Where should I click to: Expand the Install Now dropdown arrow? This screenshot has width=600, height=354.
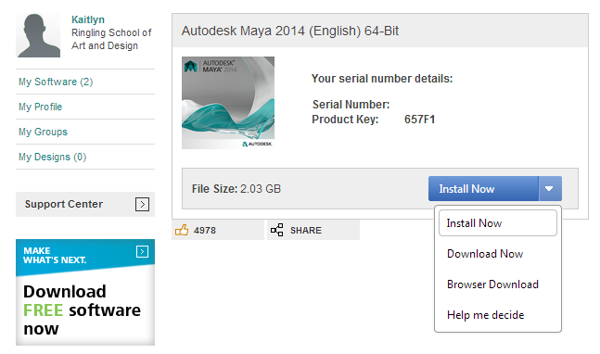tap(550, 189)
